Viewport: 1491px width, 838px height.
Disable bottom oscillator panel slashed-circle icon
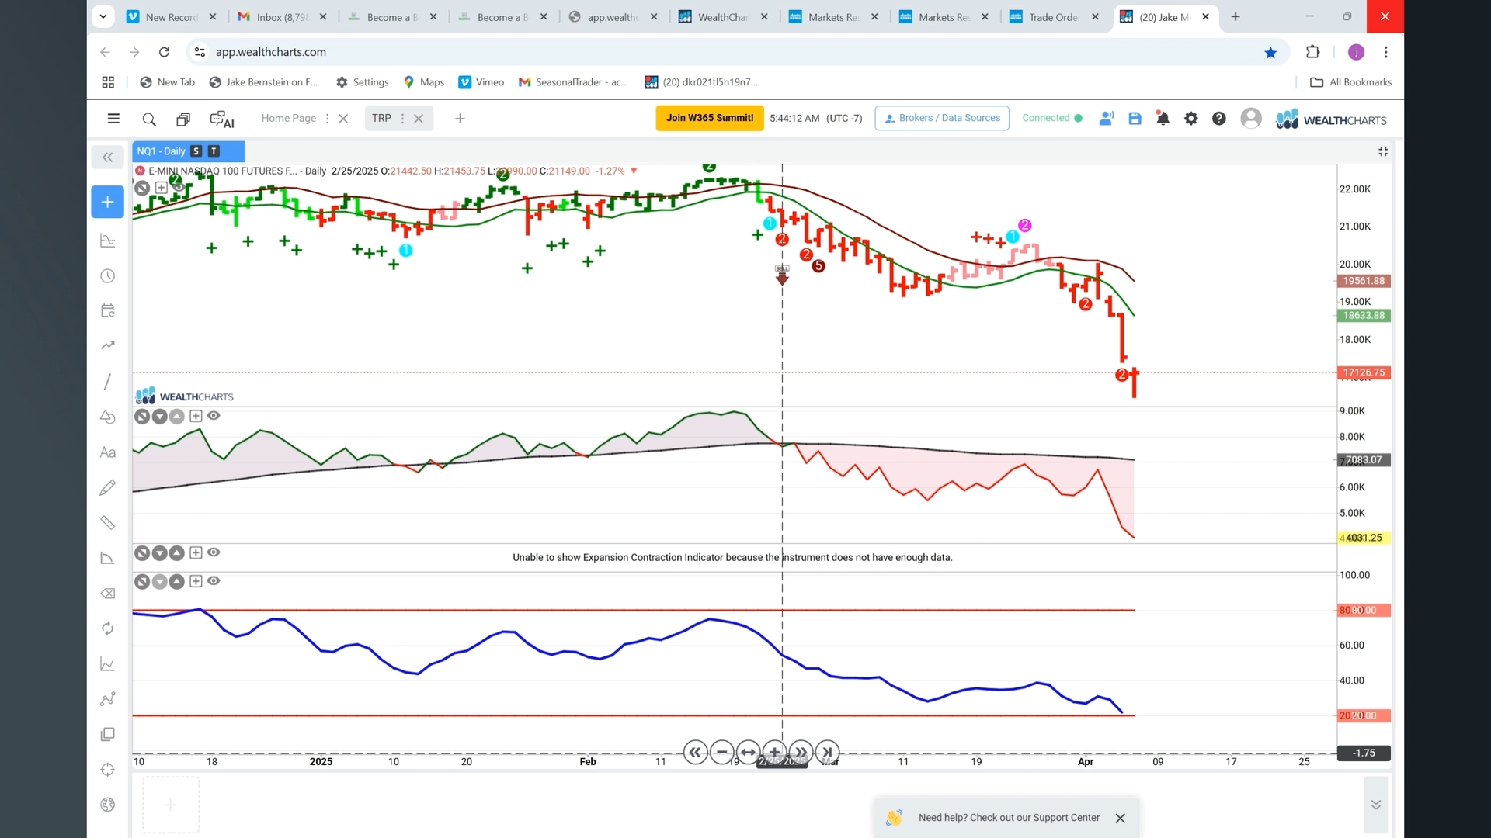tap(141, 581)
